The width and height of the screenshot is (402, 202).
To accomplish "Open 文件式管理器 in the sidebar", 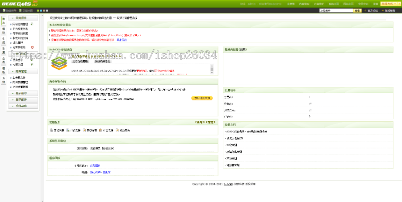I will coord(20,87).
